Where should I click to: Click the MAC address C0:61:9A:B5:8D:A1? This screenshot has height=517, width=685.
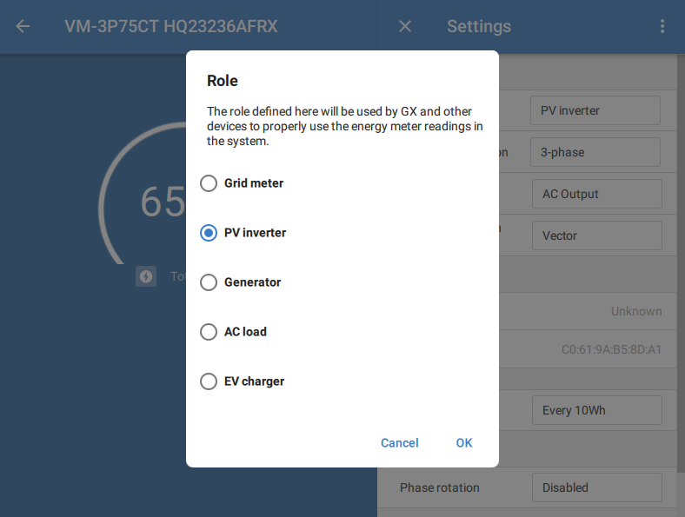click(x=611, y=350)
